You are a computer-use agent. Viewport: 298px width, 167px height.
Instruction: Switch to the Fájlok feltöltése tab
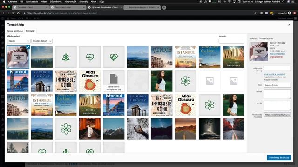[x=15, y=31]
